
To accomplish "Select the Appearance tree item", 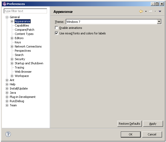I will (23, 21).
